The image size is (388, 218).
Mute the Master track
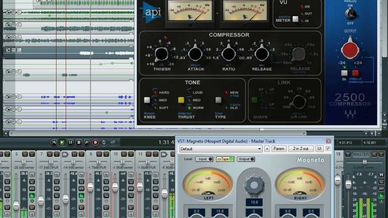(374, 154)
